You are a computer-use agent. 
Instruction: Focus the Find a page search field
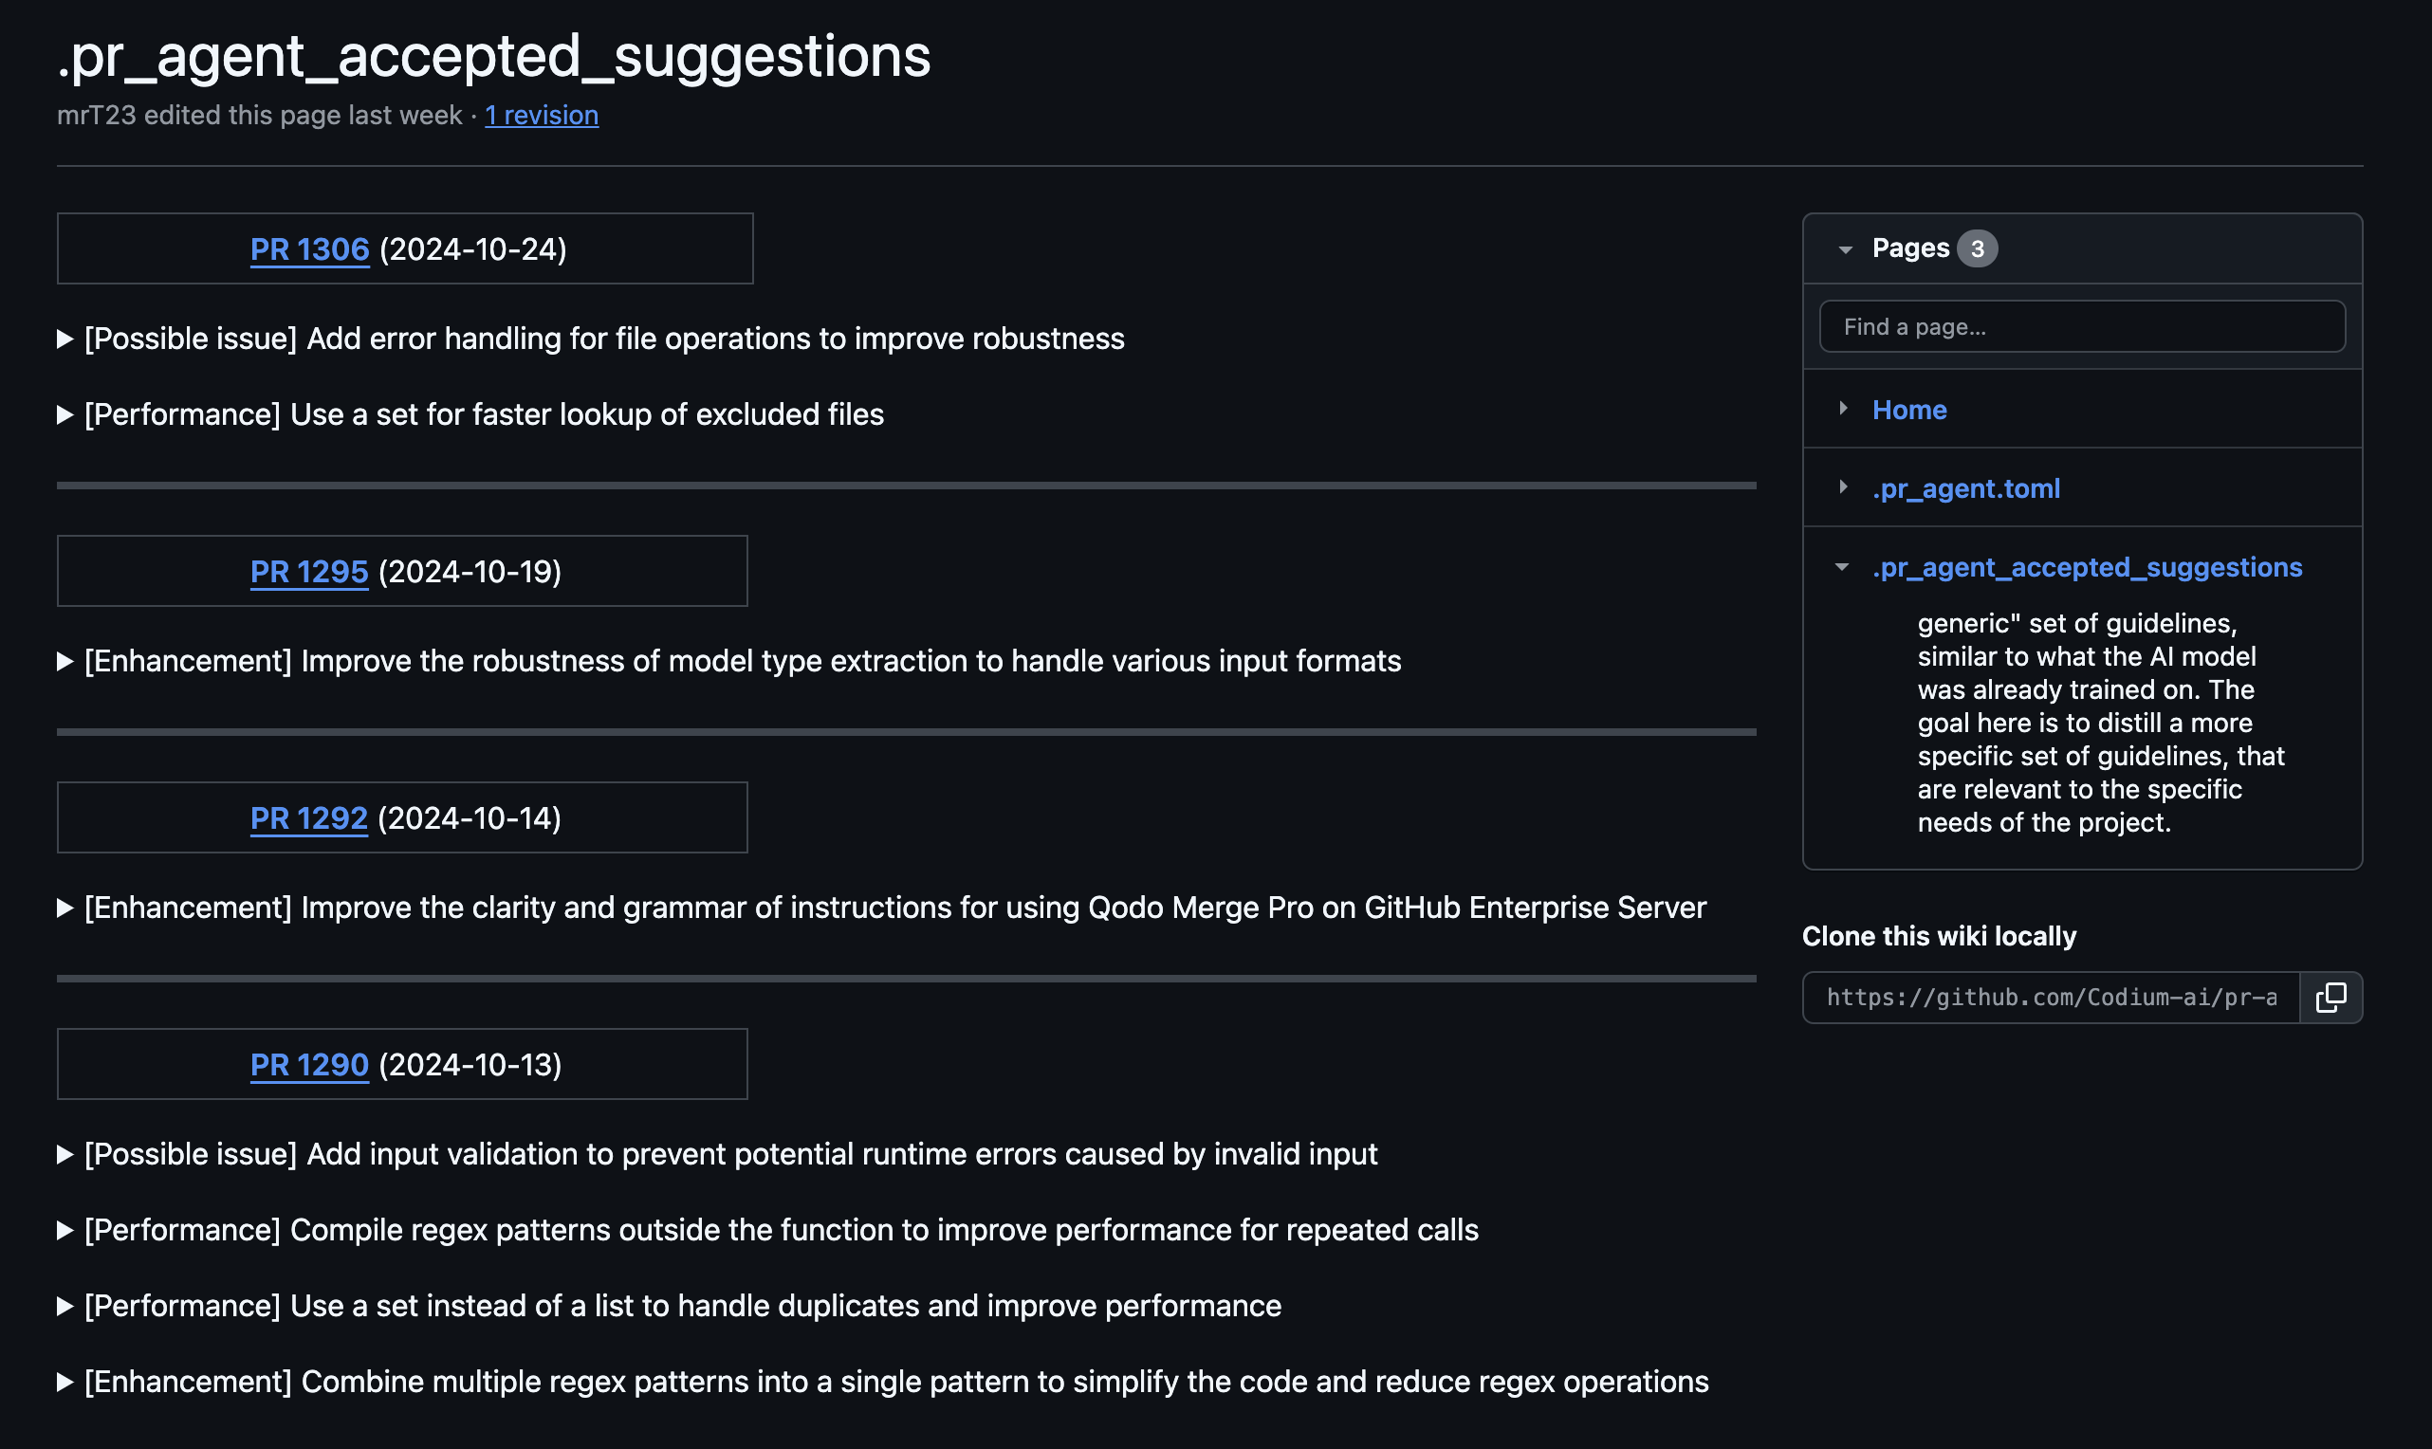pos(2081,326)
